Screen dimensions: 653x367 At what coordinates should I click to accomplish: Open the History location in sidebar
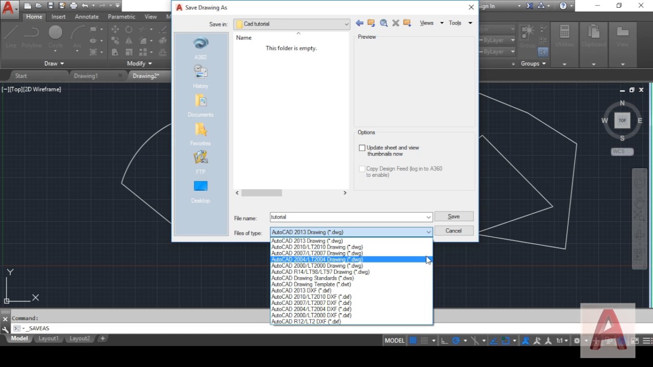click(200, 77)
